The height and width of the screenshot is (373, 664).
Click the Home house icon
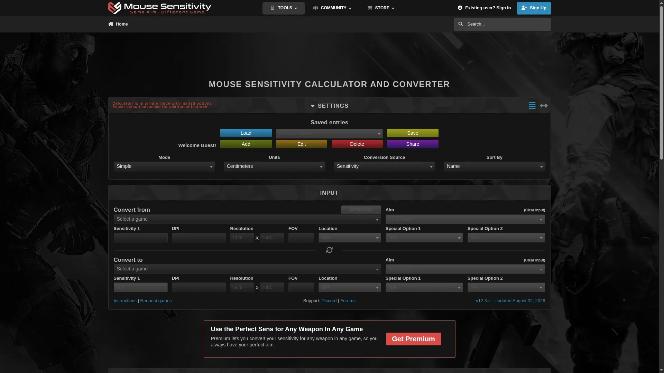tap(111, 24)
